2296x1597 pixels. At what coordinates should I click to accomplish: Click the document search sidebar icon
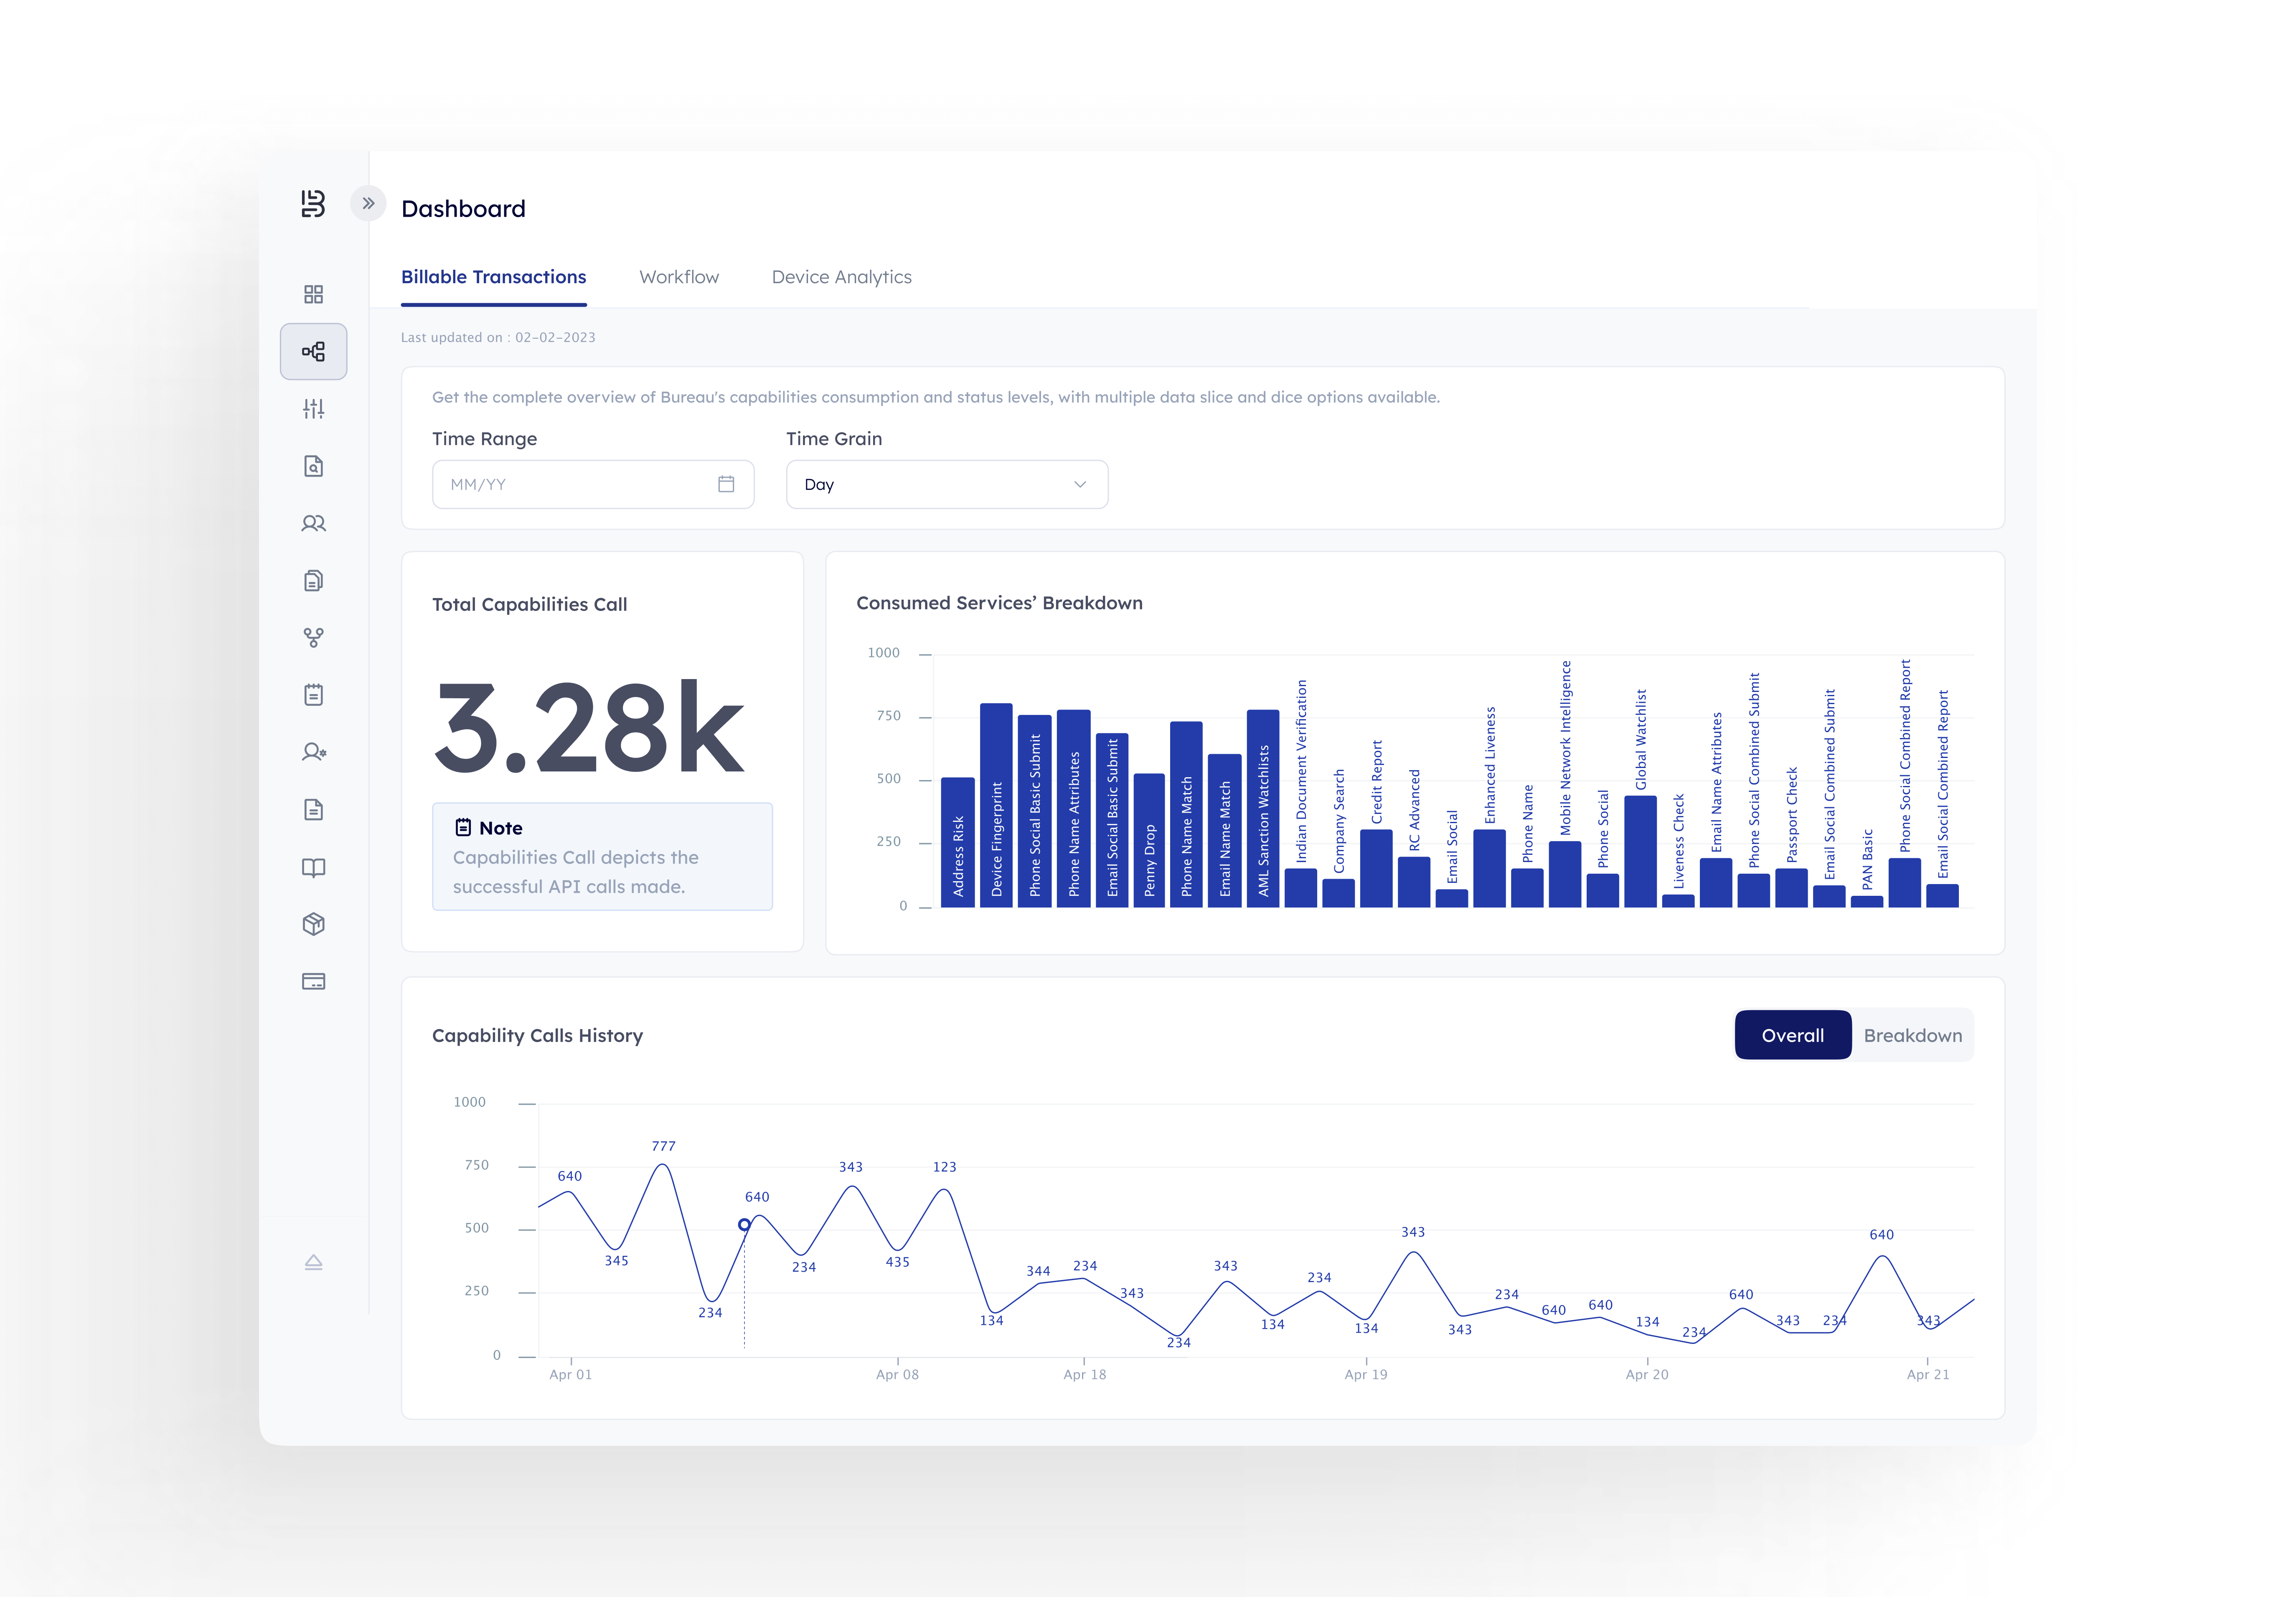click(313, 466)
